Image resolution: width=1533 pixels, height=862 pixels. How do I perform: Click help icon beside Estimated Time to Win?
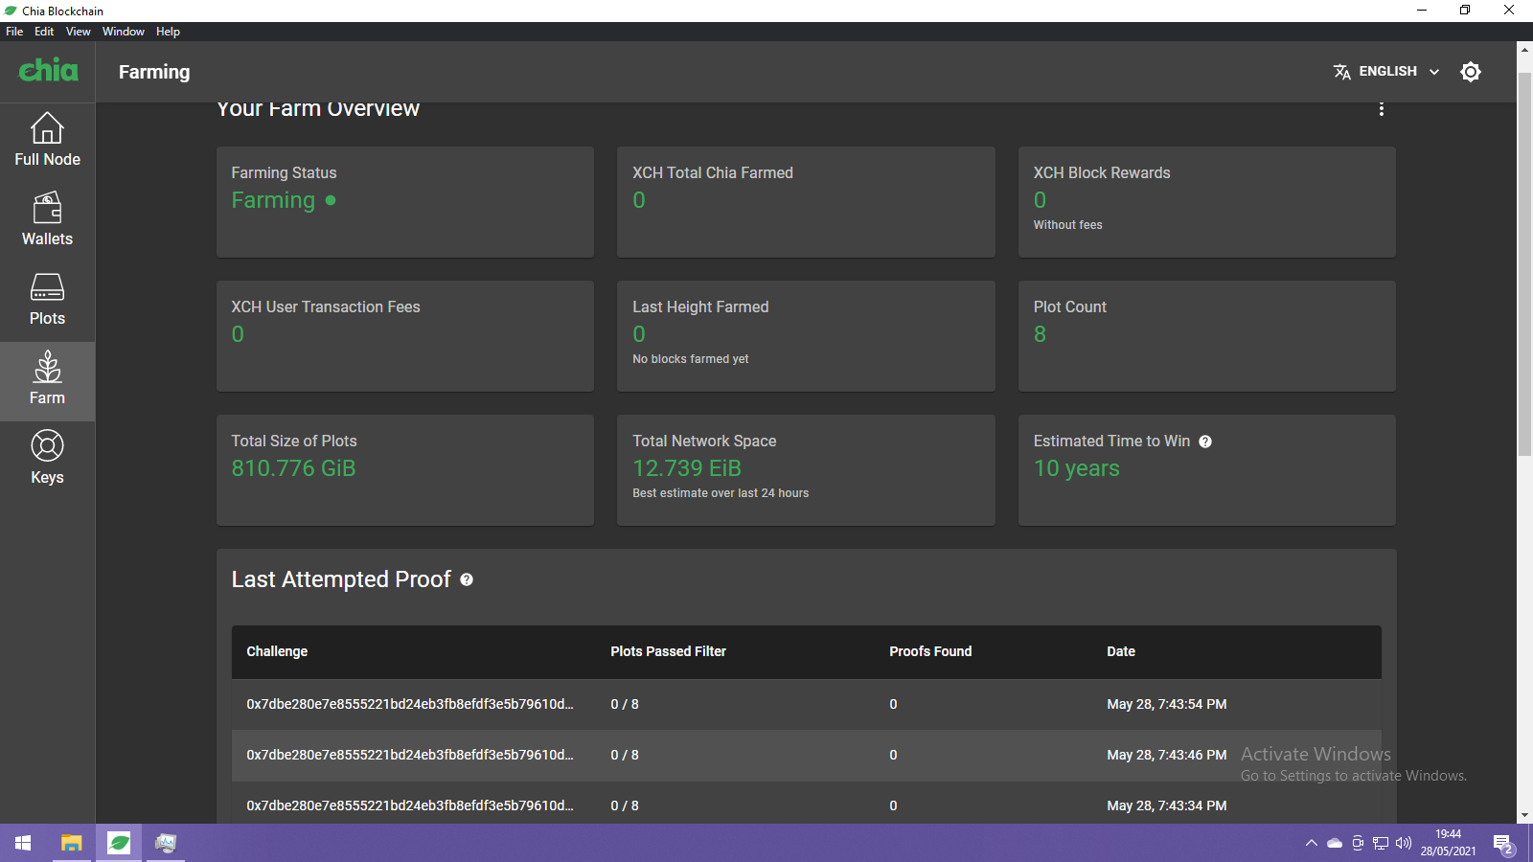pyautogui.click(x=1205, y=442)
